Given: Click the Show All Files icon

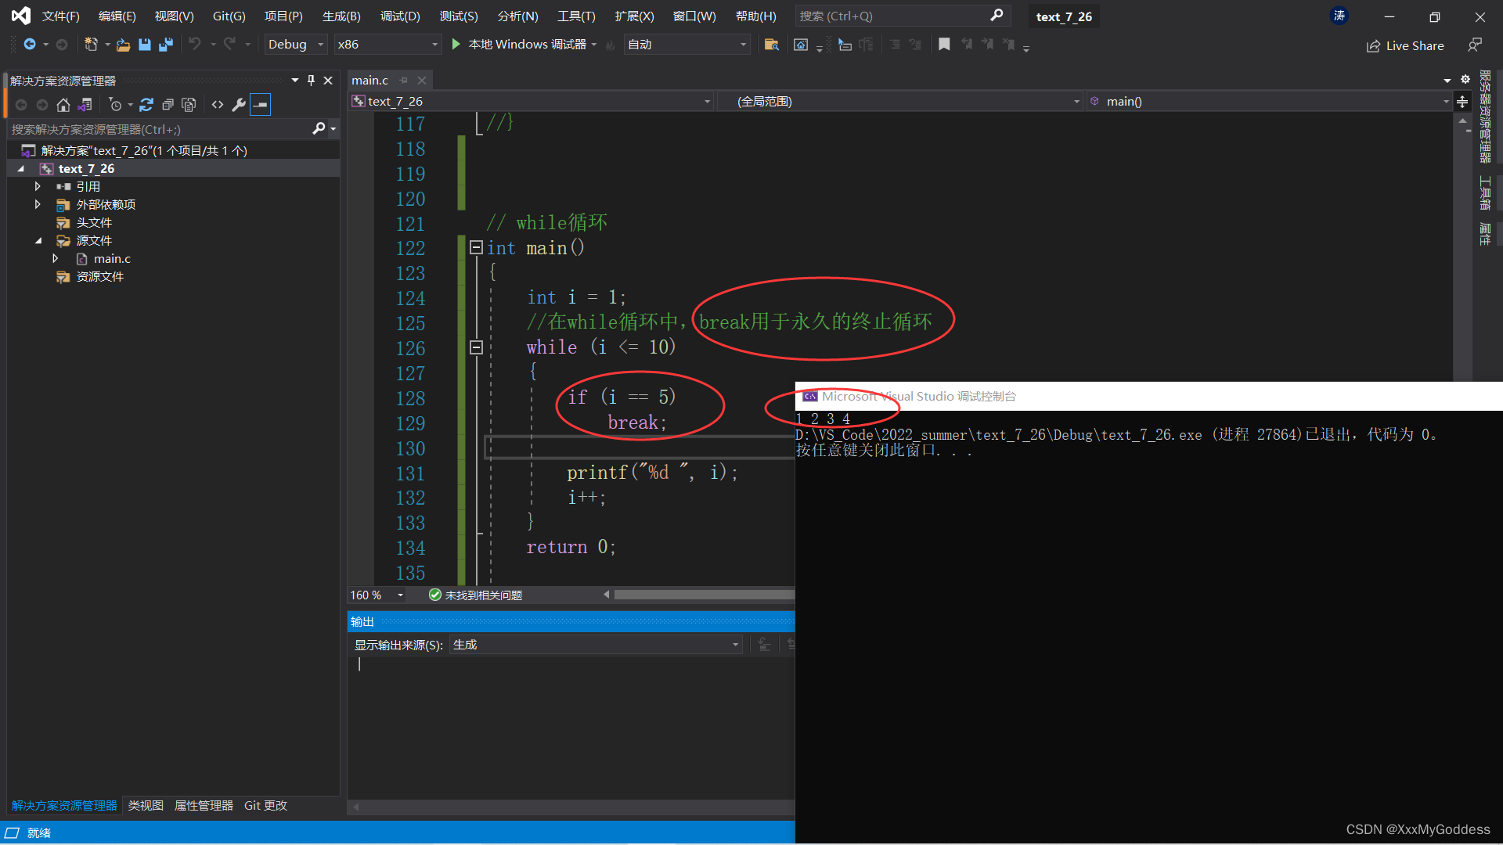Looking at the screenshot, I should (189, 105).
